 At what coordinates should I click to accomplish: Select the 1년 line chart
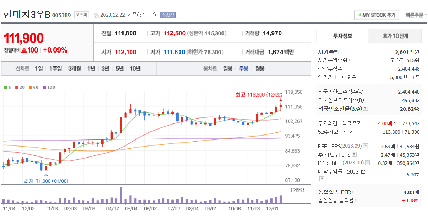click(x=91, y=68)
